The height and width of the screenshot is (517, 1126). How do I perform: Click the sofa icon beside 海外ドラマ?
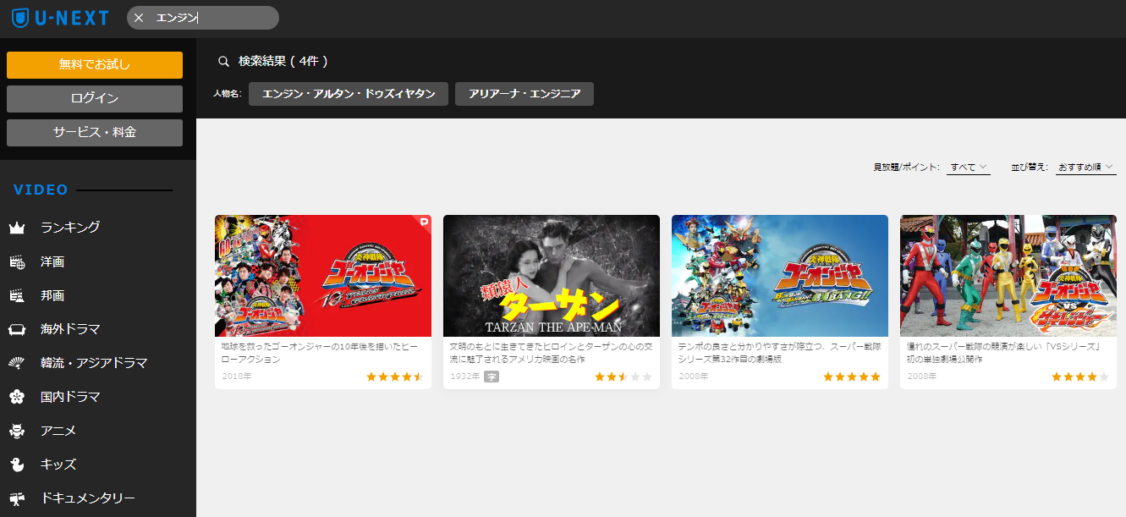17,329
